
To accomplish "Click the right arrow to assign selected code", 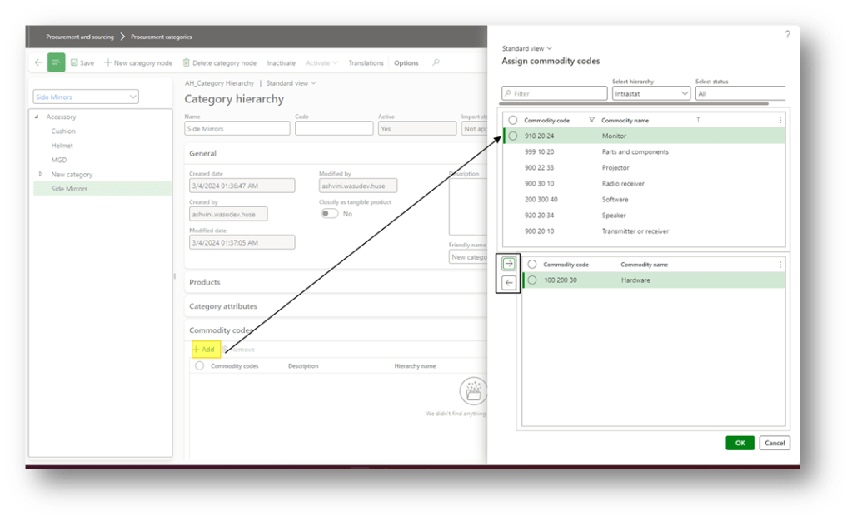I will 509,264.
